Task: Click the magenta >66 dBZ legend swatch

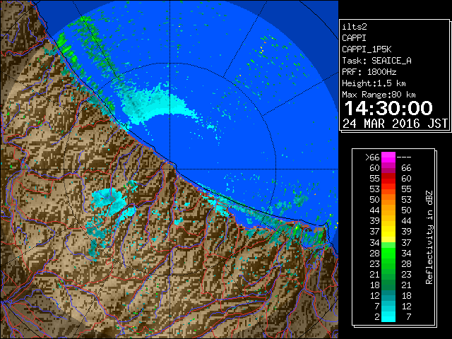Action: (x=388, y=157)
